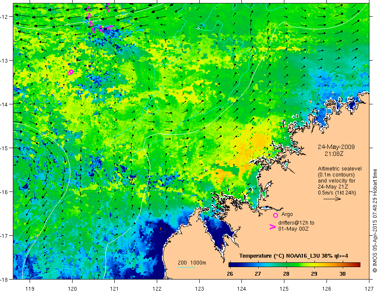Pick the dark red end of the temperature colorbar
This screenshot has height=292, width=378.
point(358,265)
